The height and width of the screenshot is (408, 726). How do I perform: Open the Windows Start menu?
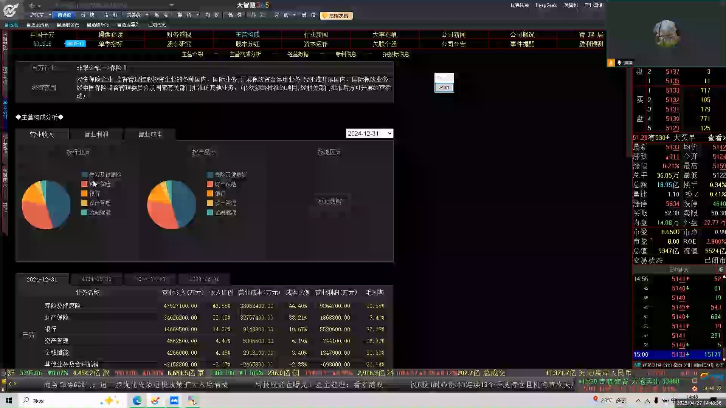9,400
